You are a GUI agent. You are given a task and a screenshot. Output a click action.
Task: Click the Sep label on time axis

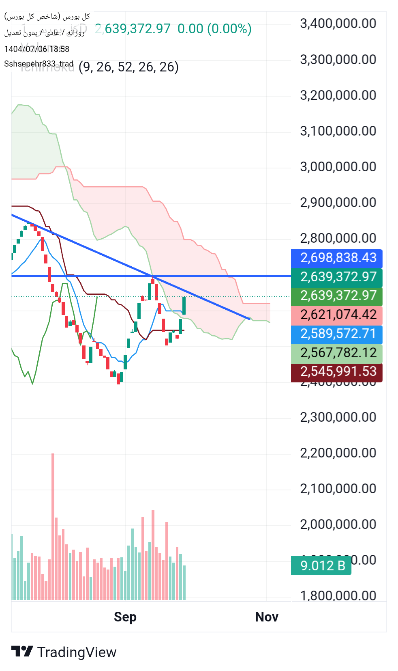(125, 617)
